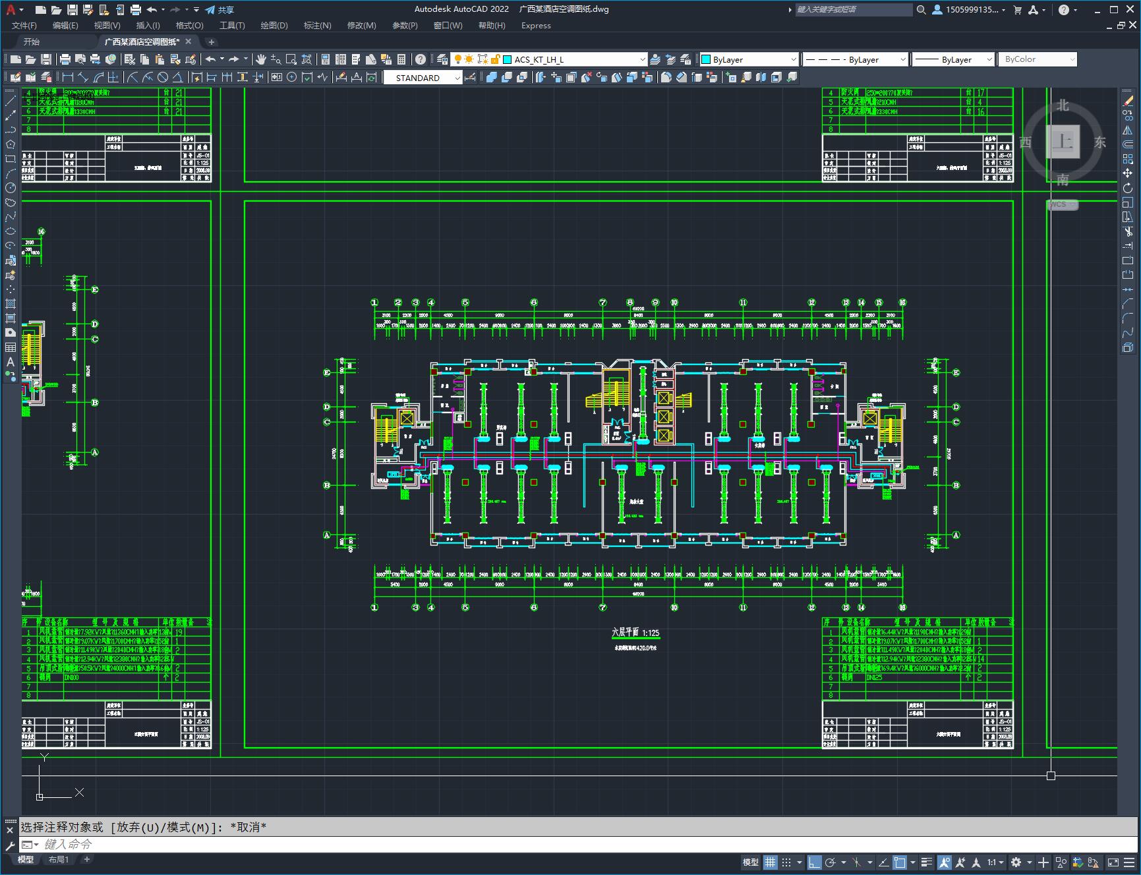Viewport: 1141px width, 875px height.
Task: Select the Erase tool
Action: [1128, 101]
